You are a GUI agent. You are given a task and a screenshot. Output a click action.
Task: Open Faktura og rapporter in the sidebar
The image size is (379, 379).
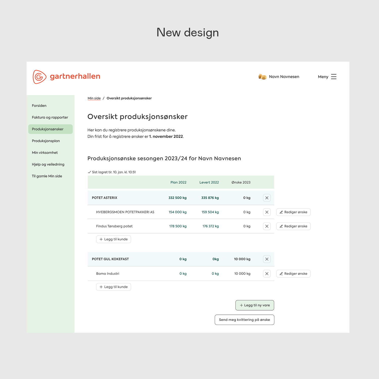tap(50, 117)
